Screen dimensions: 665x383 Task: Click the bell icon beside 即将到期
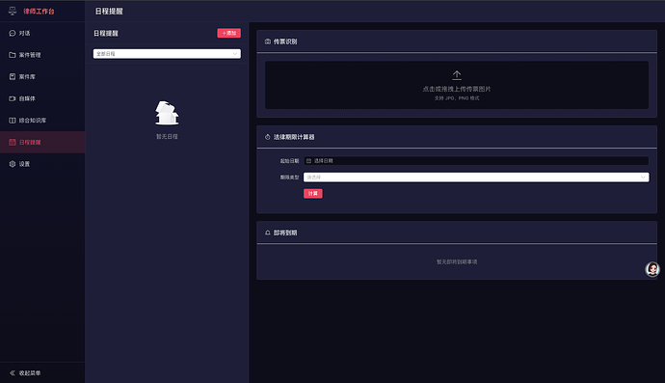(x=268, y=233)
